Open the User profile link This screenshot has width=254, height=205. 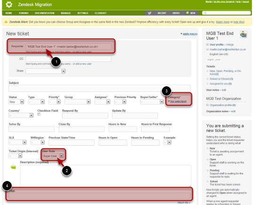(216, 44)
